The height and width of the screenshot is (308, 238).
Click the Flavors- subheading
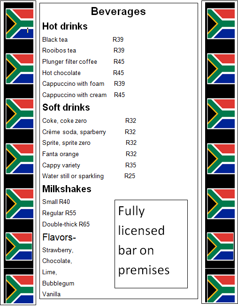(x=59, y=237)
